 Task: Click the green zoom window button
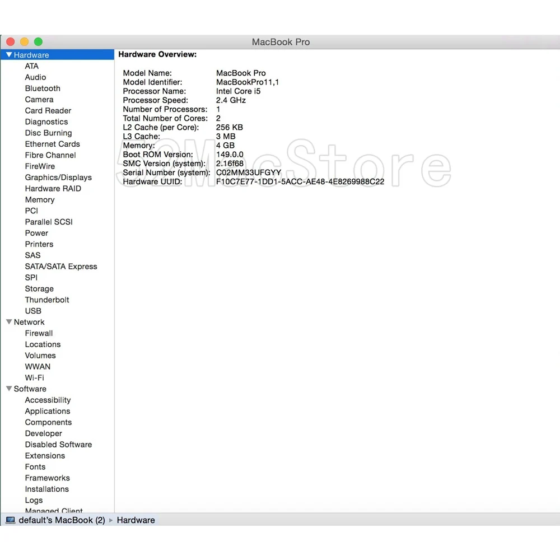click(x=38, y=42)
